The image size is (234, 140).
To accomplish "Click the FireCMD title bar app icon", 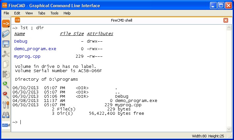I will click(5, 5).
